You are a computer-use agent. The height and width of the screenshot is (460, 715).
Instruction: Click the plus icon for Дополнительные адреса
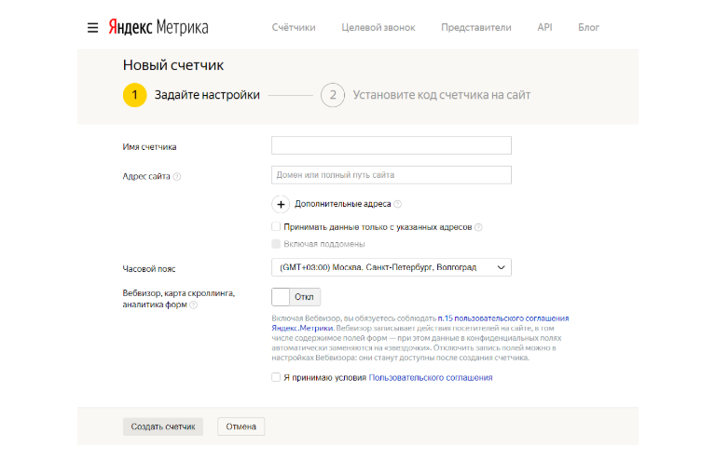(281, 204)
